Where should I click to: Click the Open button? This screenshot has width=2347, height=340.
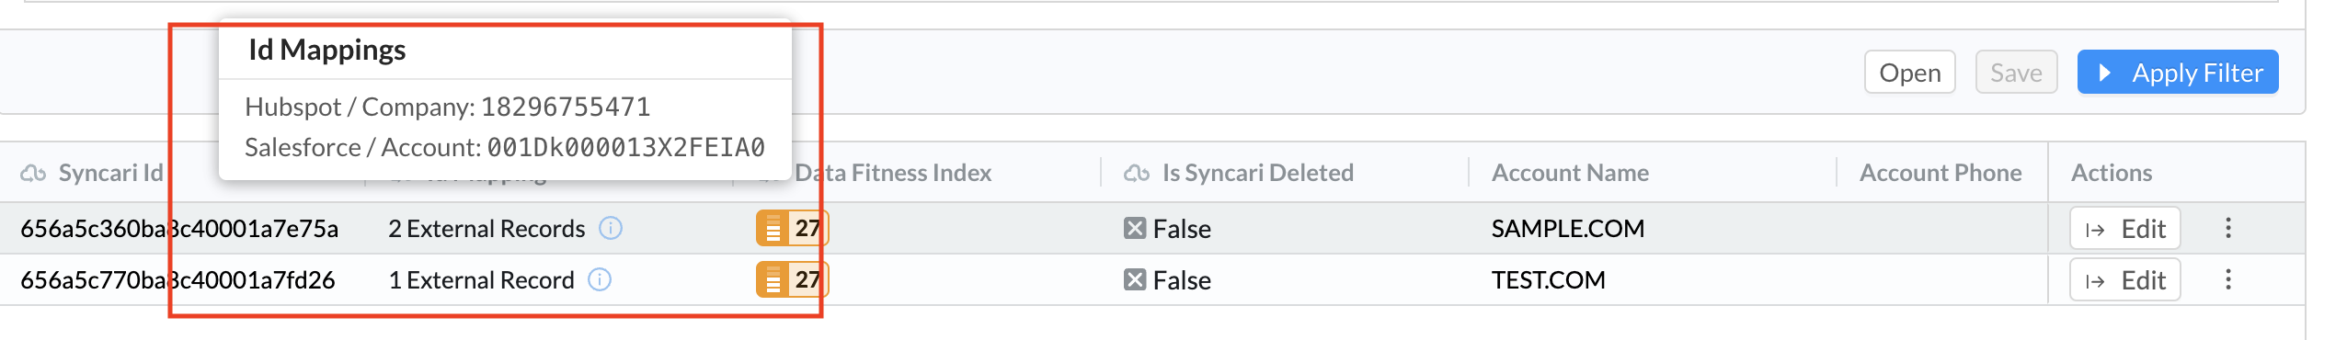click(x=1909, y=72)
